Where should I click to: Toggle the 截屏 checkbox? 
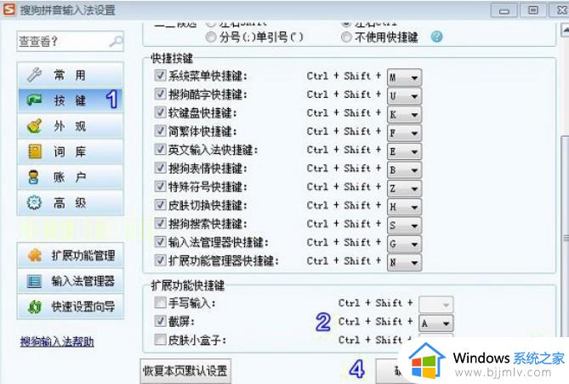click(160, 321)
